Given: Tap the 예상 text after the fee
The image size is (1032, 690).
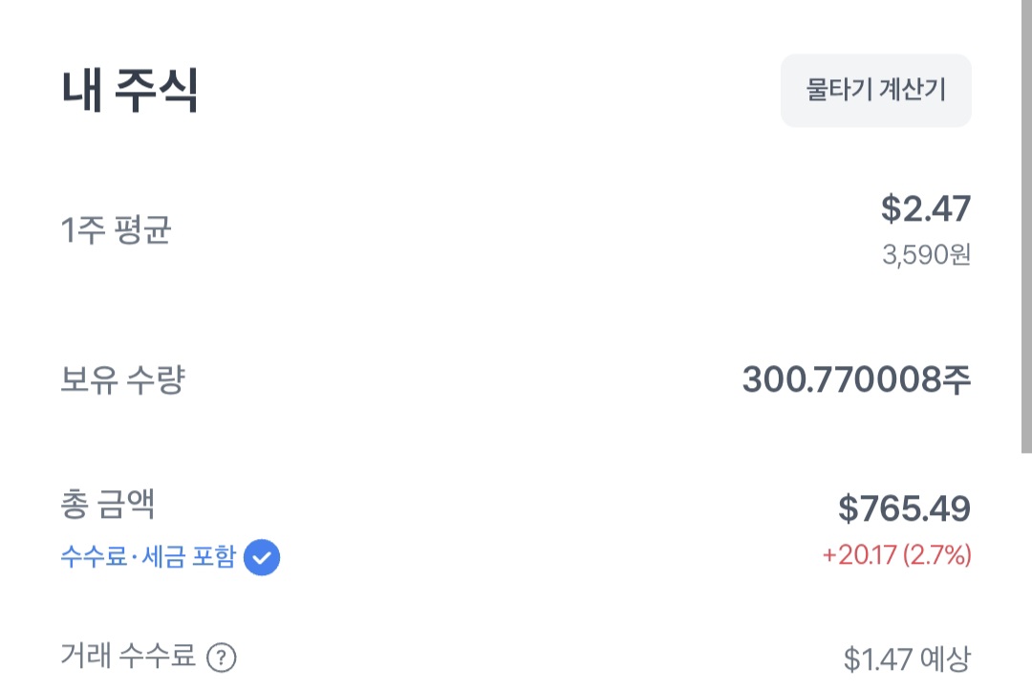Looking at the screenshot, I should point(945,658).
